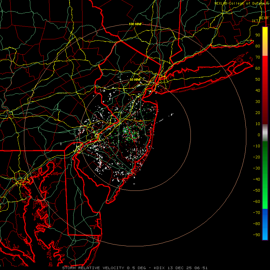The width and height of the screenshot is (270, 270).
Task: Click the -30 value on the scale
Action: coord(256,168)
